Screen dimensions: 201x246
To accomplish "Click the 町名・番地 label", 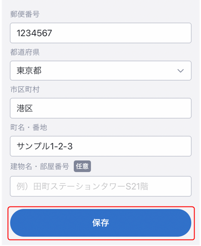I will pyautogui.click(x=28, y=127).
